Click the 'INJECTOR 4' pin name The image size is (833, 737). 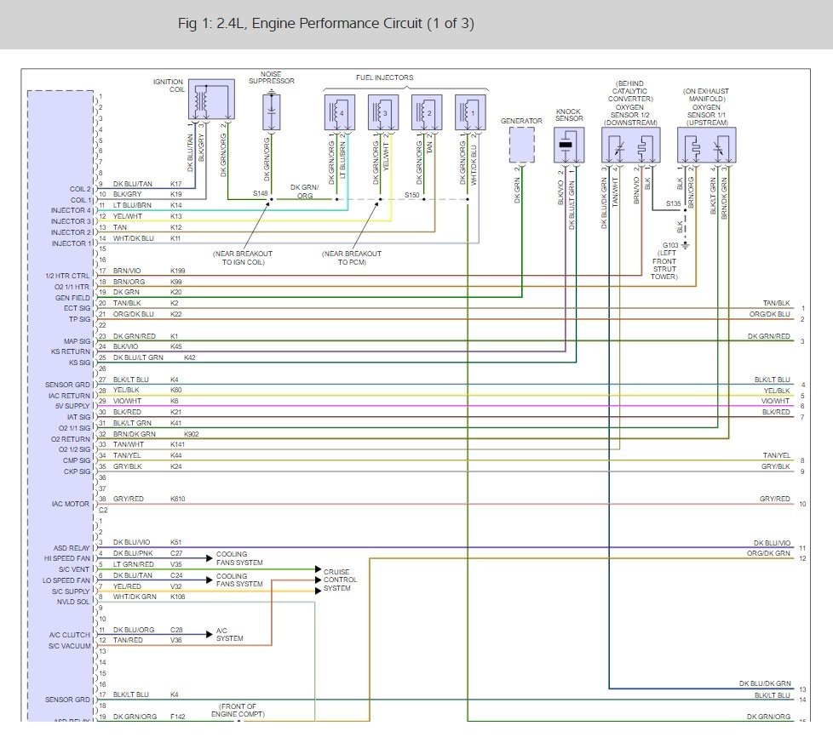click(x=72, y=211)
